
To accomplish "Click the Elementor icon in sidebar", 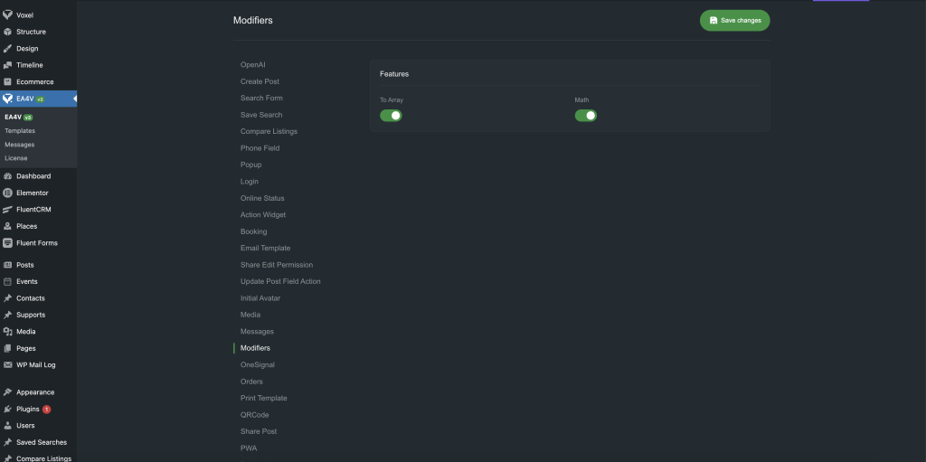I will [x=8, y=193].
